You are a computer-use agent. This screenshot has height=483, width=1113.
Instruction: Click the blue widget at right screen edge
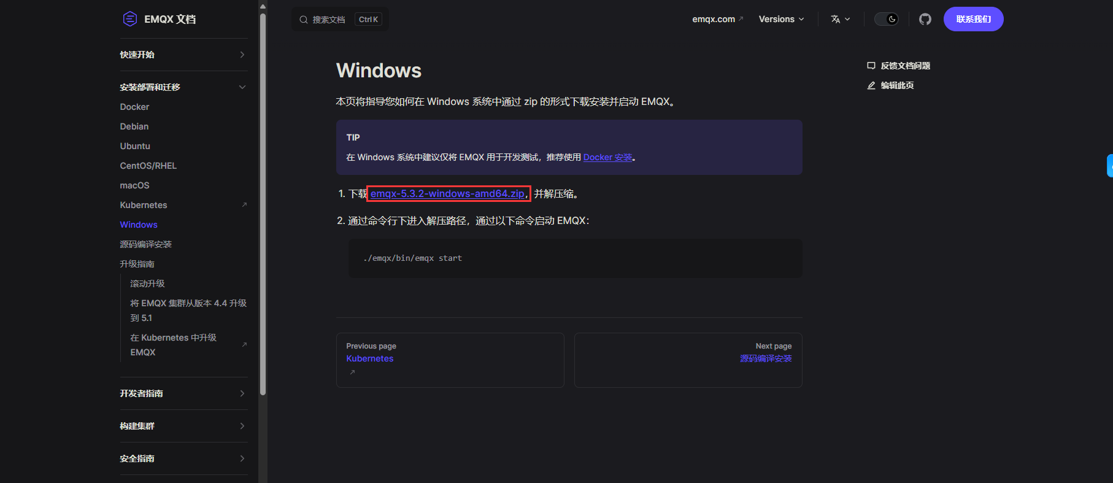1109,166
